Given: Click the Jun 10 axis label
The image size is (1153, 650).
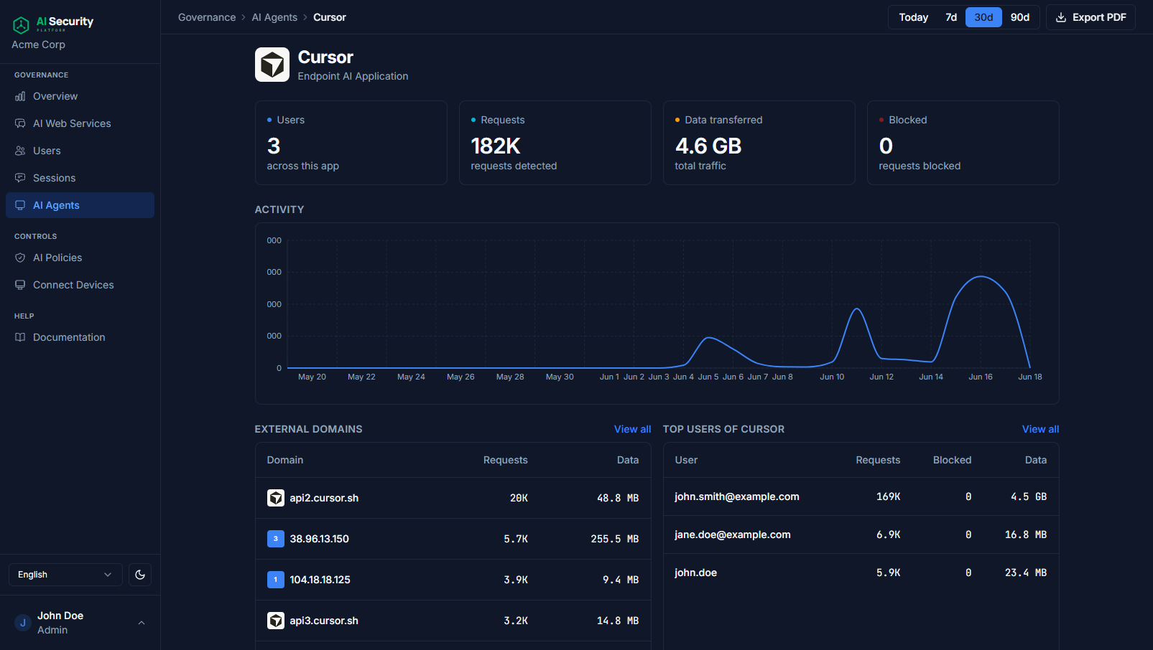Looking at the screenshot, I should coord(832,377).
